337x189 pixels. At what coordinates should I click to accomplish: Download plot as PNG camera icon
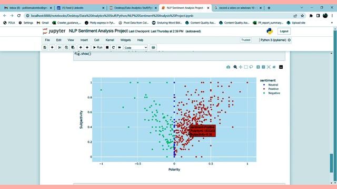pyautogui.click(x=228, y=67)
